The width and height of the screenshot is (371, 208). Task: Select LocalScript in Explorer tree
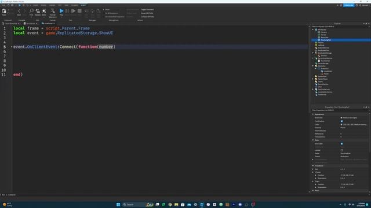click(328, 71)
